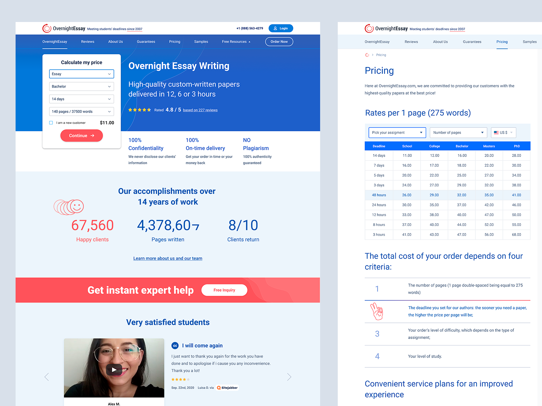The height and width of the screenshot is (406, 542).
Task: Open the US $ currency dropdown
Action: tap(503, 133)
